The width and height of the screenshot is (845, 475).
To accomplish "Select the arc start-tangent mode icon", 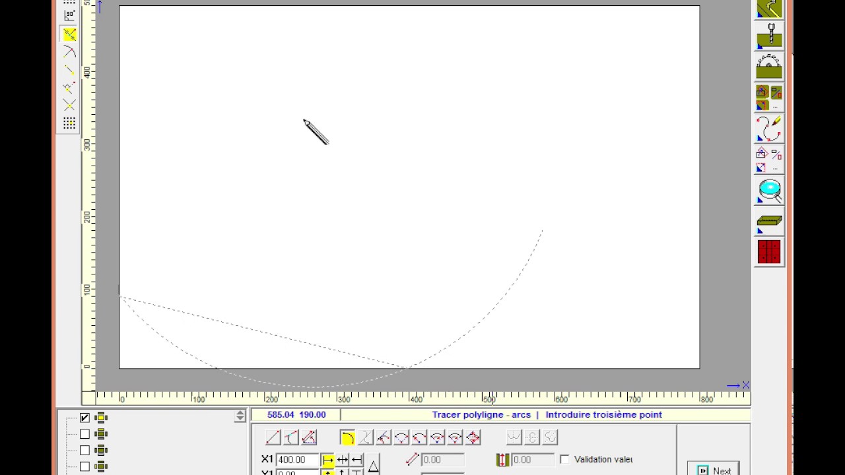I will pyautogui.click(x=419, y=437).
